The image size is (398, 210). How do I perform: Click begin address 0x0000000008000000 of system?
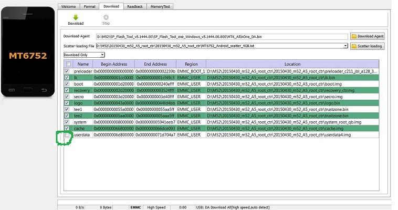point(114,122)
